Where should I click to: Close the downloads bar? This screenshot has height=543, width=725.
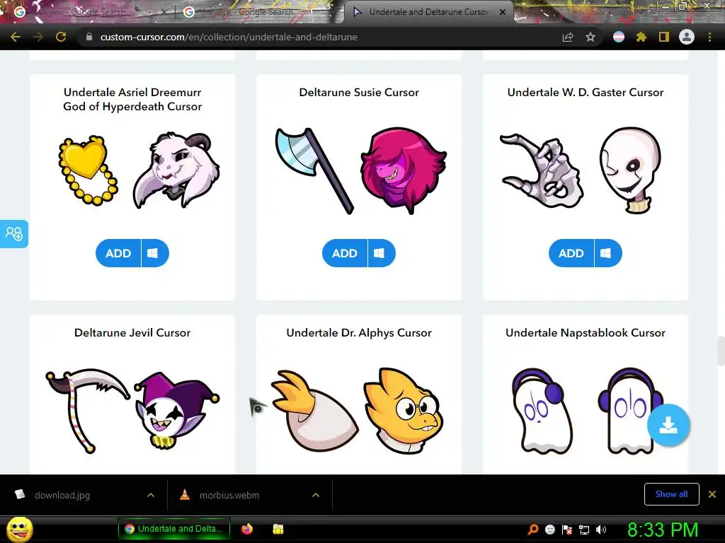[x=712, y=494]
